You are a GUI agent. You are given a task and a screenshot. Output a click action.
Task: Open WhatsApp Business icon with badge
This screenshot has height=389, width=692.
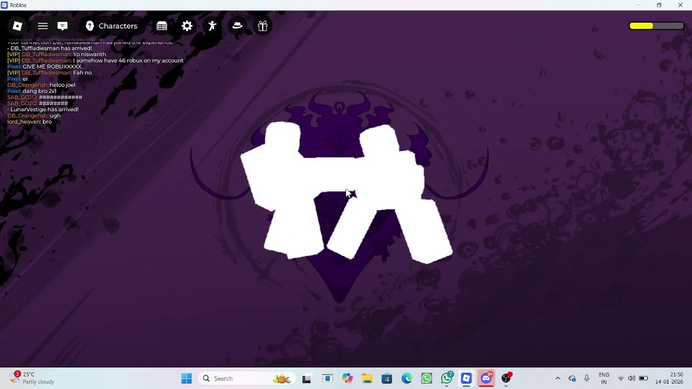click(447, 378)
